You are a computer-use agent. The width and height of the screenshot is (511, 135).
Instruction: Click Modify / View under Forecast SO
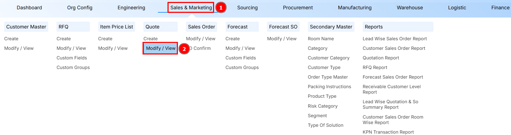coord(282,39)
